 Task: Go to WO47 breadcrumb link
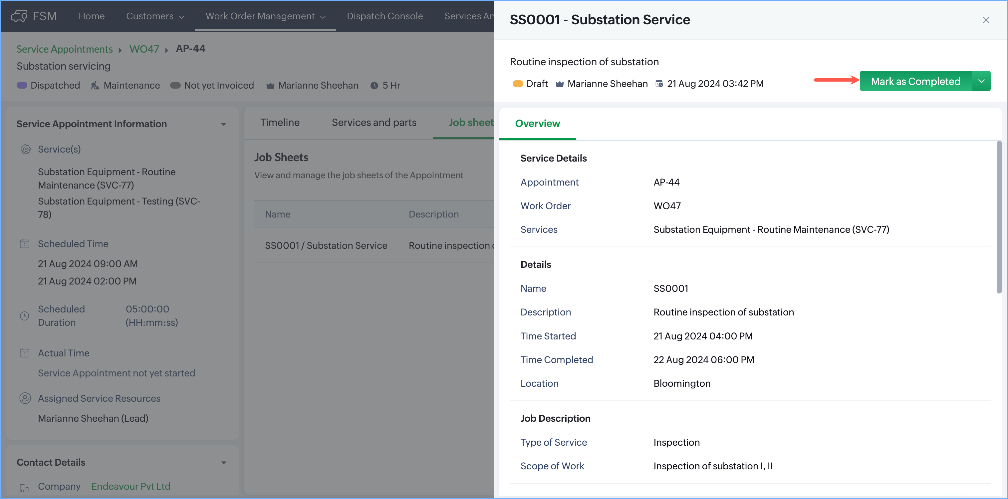coord(144,49)
